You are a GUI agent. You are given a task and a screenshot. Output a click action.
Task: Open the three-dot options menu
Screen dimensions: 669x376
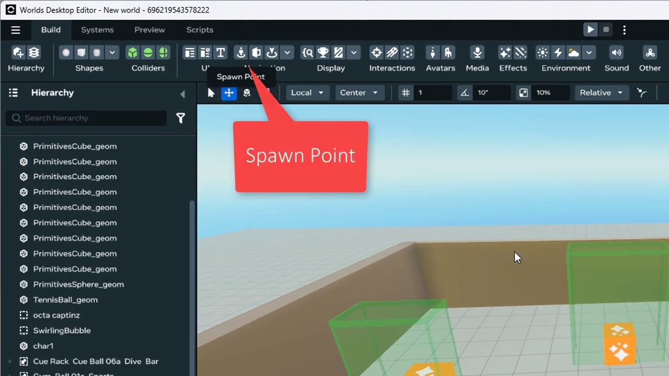pyautogui.click(x=624, y=30)
